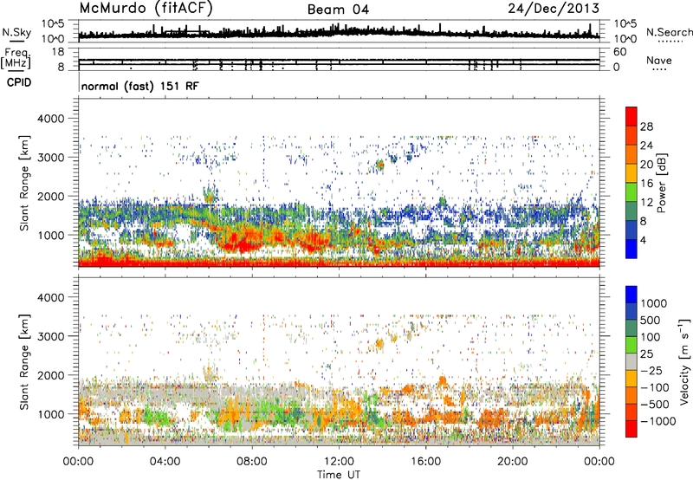The width and height of the screenshot is (693, 480).
Task: Click the '-500' velocity colorbar label
Action: 655,405
